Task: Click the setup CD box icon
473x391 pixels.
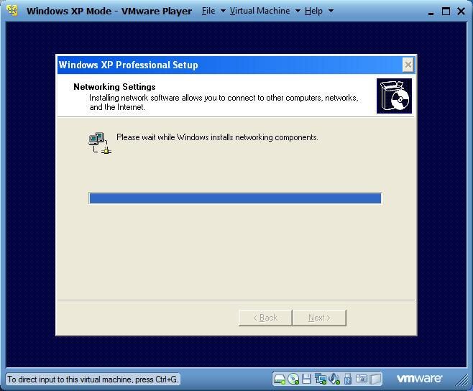Action: (x=394, y=96)
